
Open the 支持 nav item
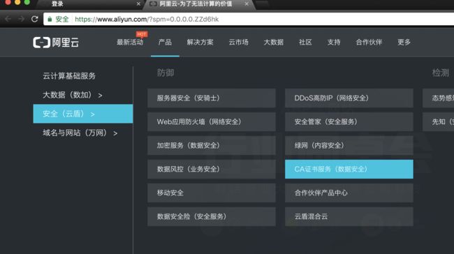pos(334,43)
